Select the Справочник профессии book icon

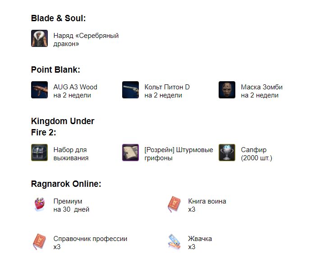coord(39,242)
